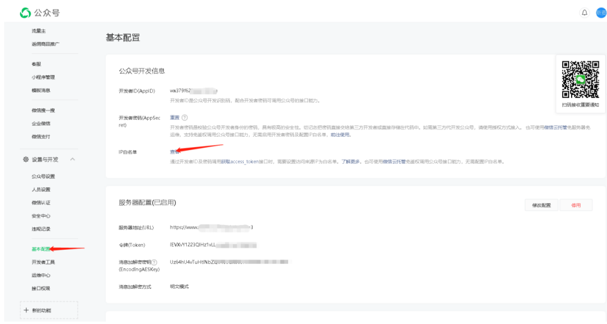
Task: Open 企业微信 in the sidebar
Action: coord(41,124)
